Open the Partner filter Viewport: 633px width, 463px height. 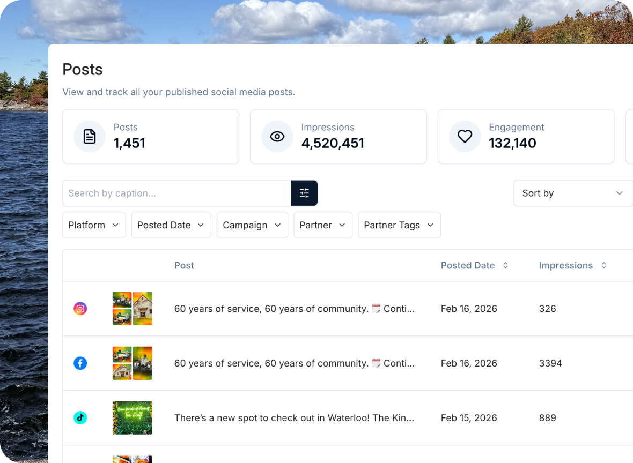[x=322, y=225]
